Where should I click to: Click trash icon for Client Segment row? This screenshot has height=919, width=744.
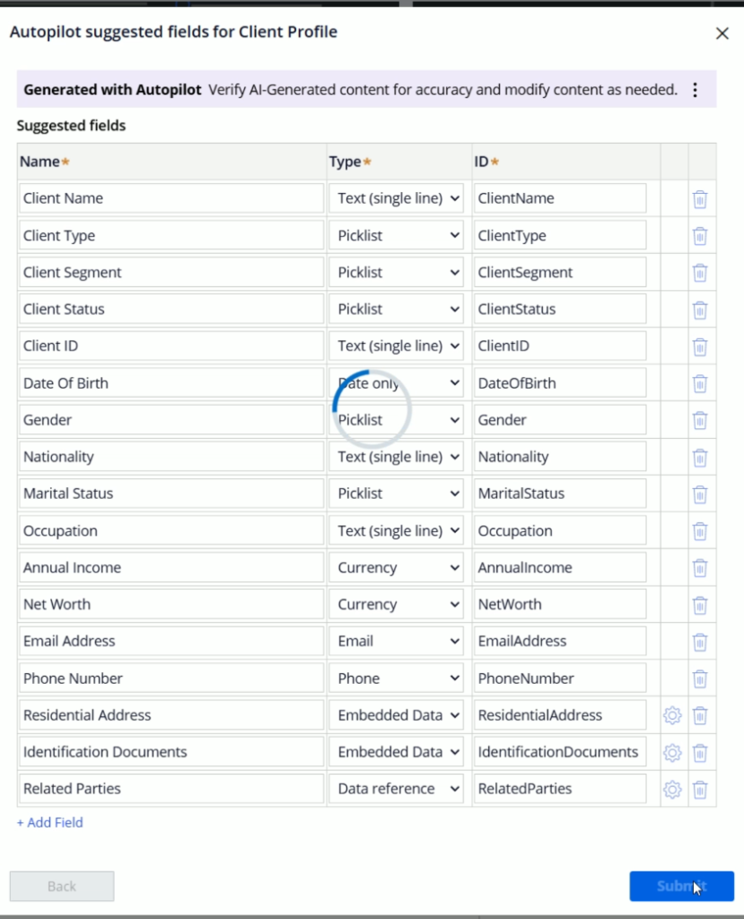pos(700,273)
